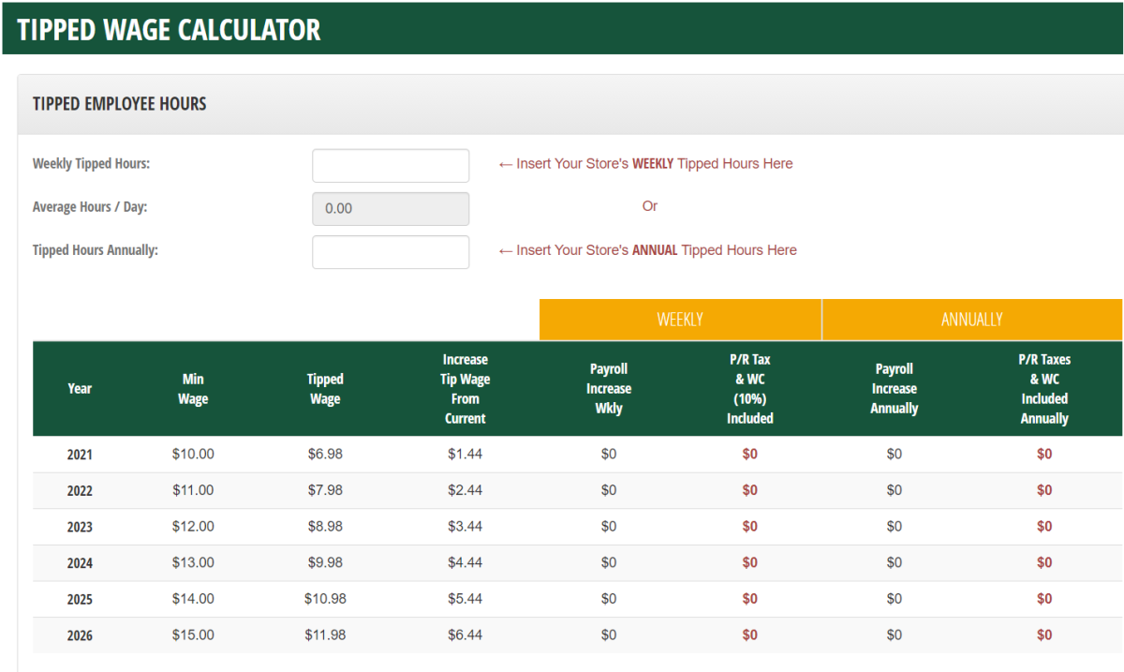Click the Average Hours / Day field
The width and height of the screenshot is (1124, 672).
click(390, 209)
